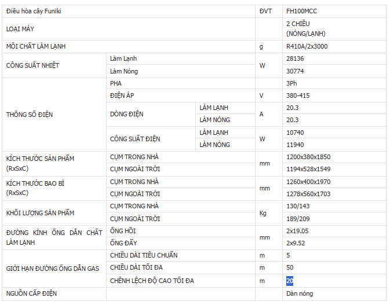Select packaging size 1260x400x1970

click(308, 182)
